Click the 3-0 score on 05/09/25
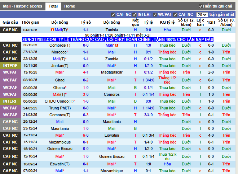The height and width of the screenshot is (174, 238). (86, 94)
